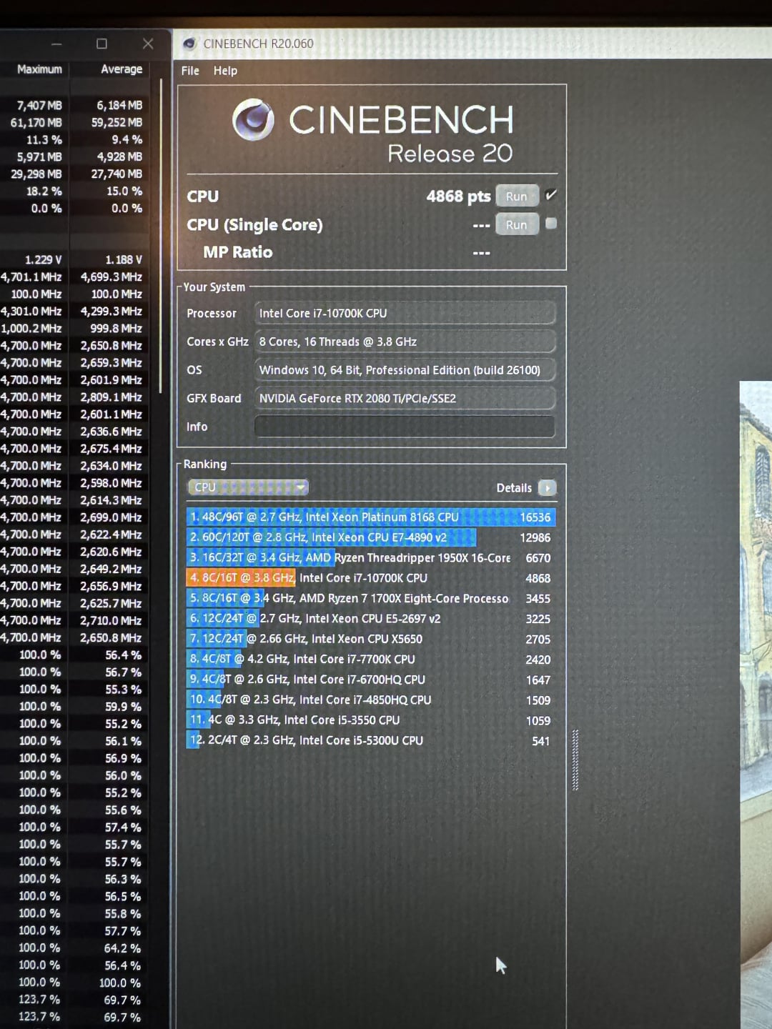Image resolution: width=772 pixels, height=1029 pixels.
Task: Open the Help menu in Cinebench
Action: 225,71
